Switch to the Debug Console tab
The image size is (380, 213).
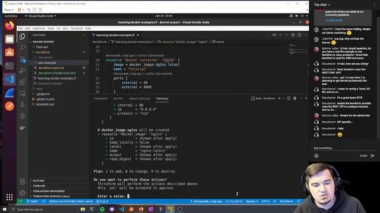point(140,99)
